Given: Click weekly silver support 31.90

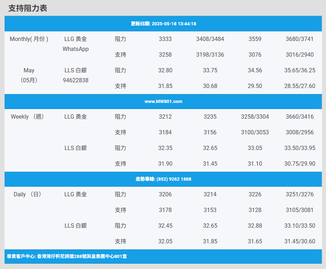Looking at the screenshot, I should 165,164.
